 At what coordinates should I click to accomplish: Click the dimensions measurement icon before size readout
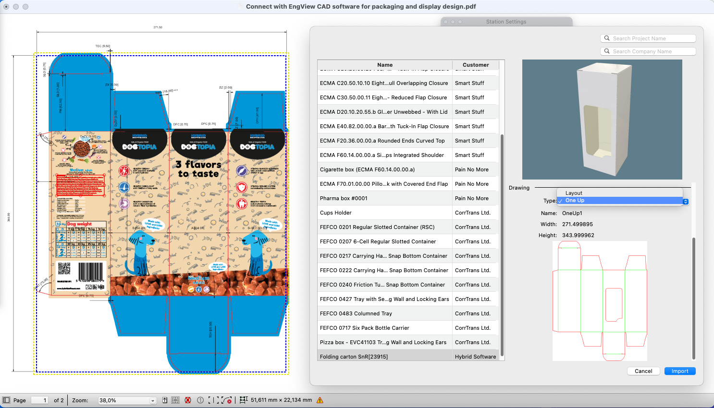[x=244, y=400]
